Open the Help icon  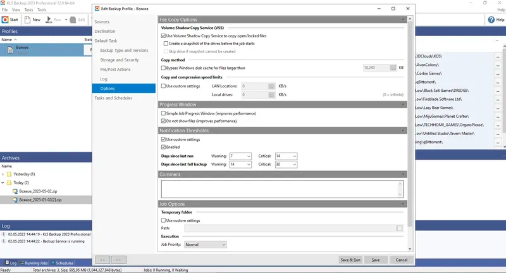click(491, 20)
